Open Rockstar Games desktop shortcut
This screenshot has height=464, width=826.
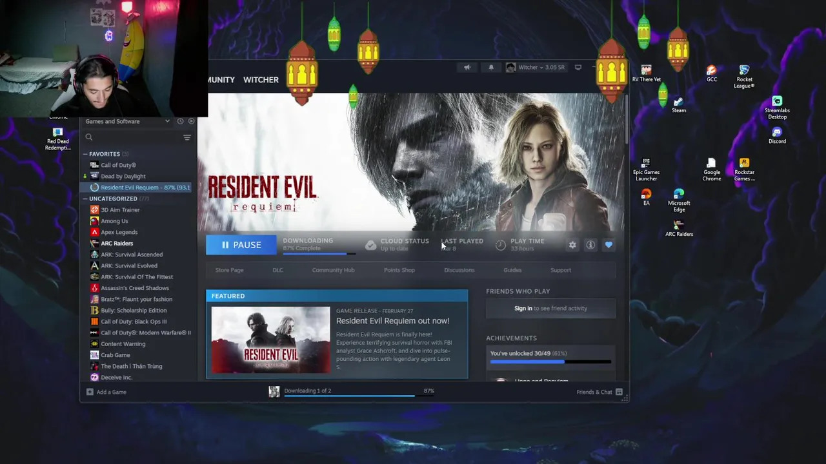pos(744,169)
